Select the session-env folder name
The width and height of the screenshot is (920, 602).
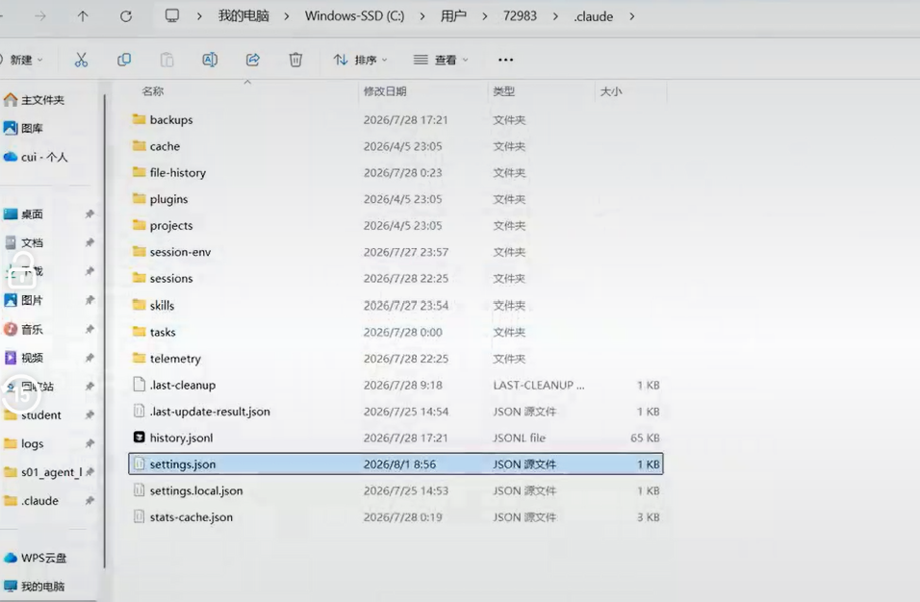point(180,252)
